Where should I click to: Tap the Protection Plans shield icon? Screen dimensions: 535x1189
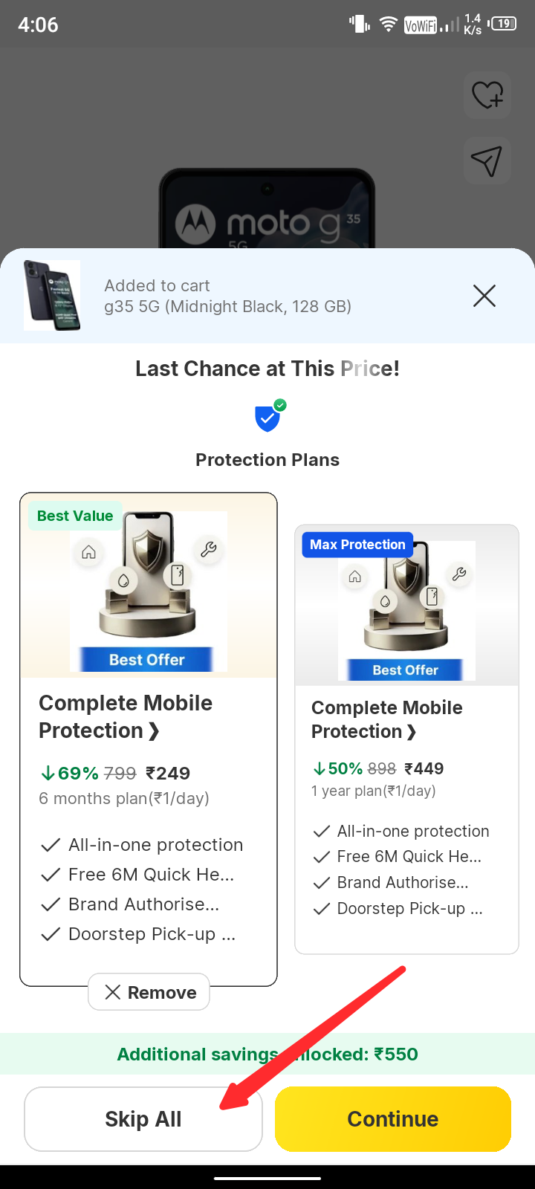(268, 417)
